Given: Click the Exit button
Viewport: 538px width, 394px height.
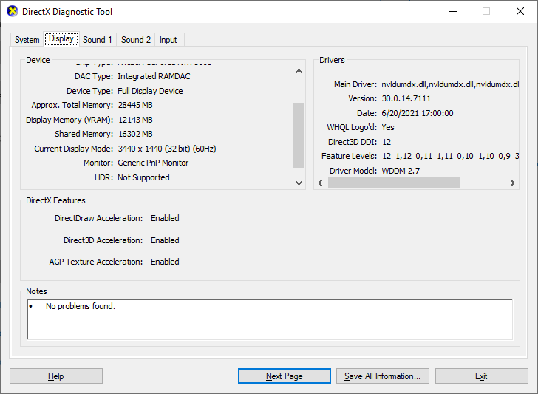Looking at the screenshot, I should [481, 376].
